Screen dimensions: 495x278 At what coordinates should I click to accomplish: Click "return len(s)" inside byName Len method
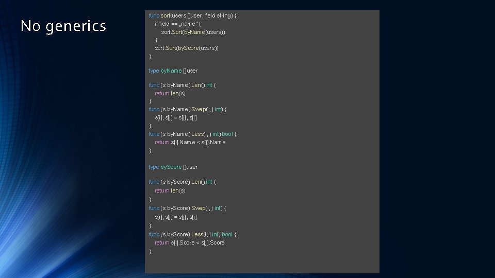[x=170, y=93]
